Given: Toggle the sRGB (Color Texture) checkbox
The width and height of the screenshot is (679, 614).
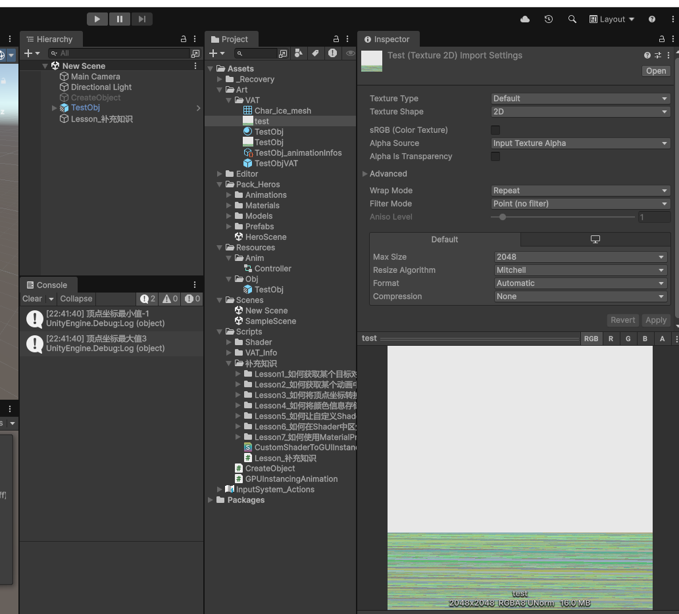Looking at the screenshot, I should click(x=495, y=130).
